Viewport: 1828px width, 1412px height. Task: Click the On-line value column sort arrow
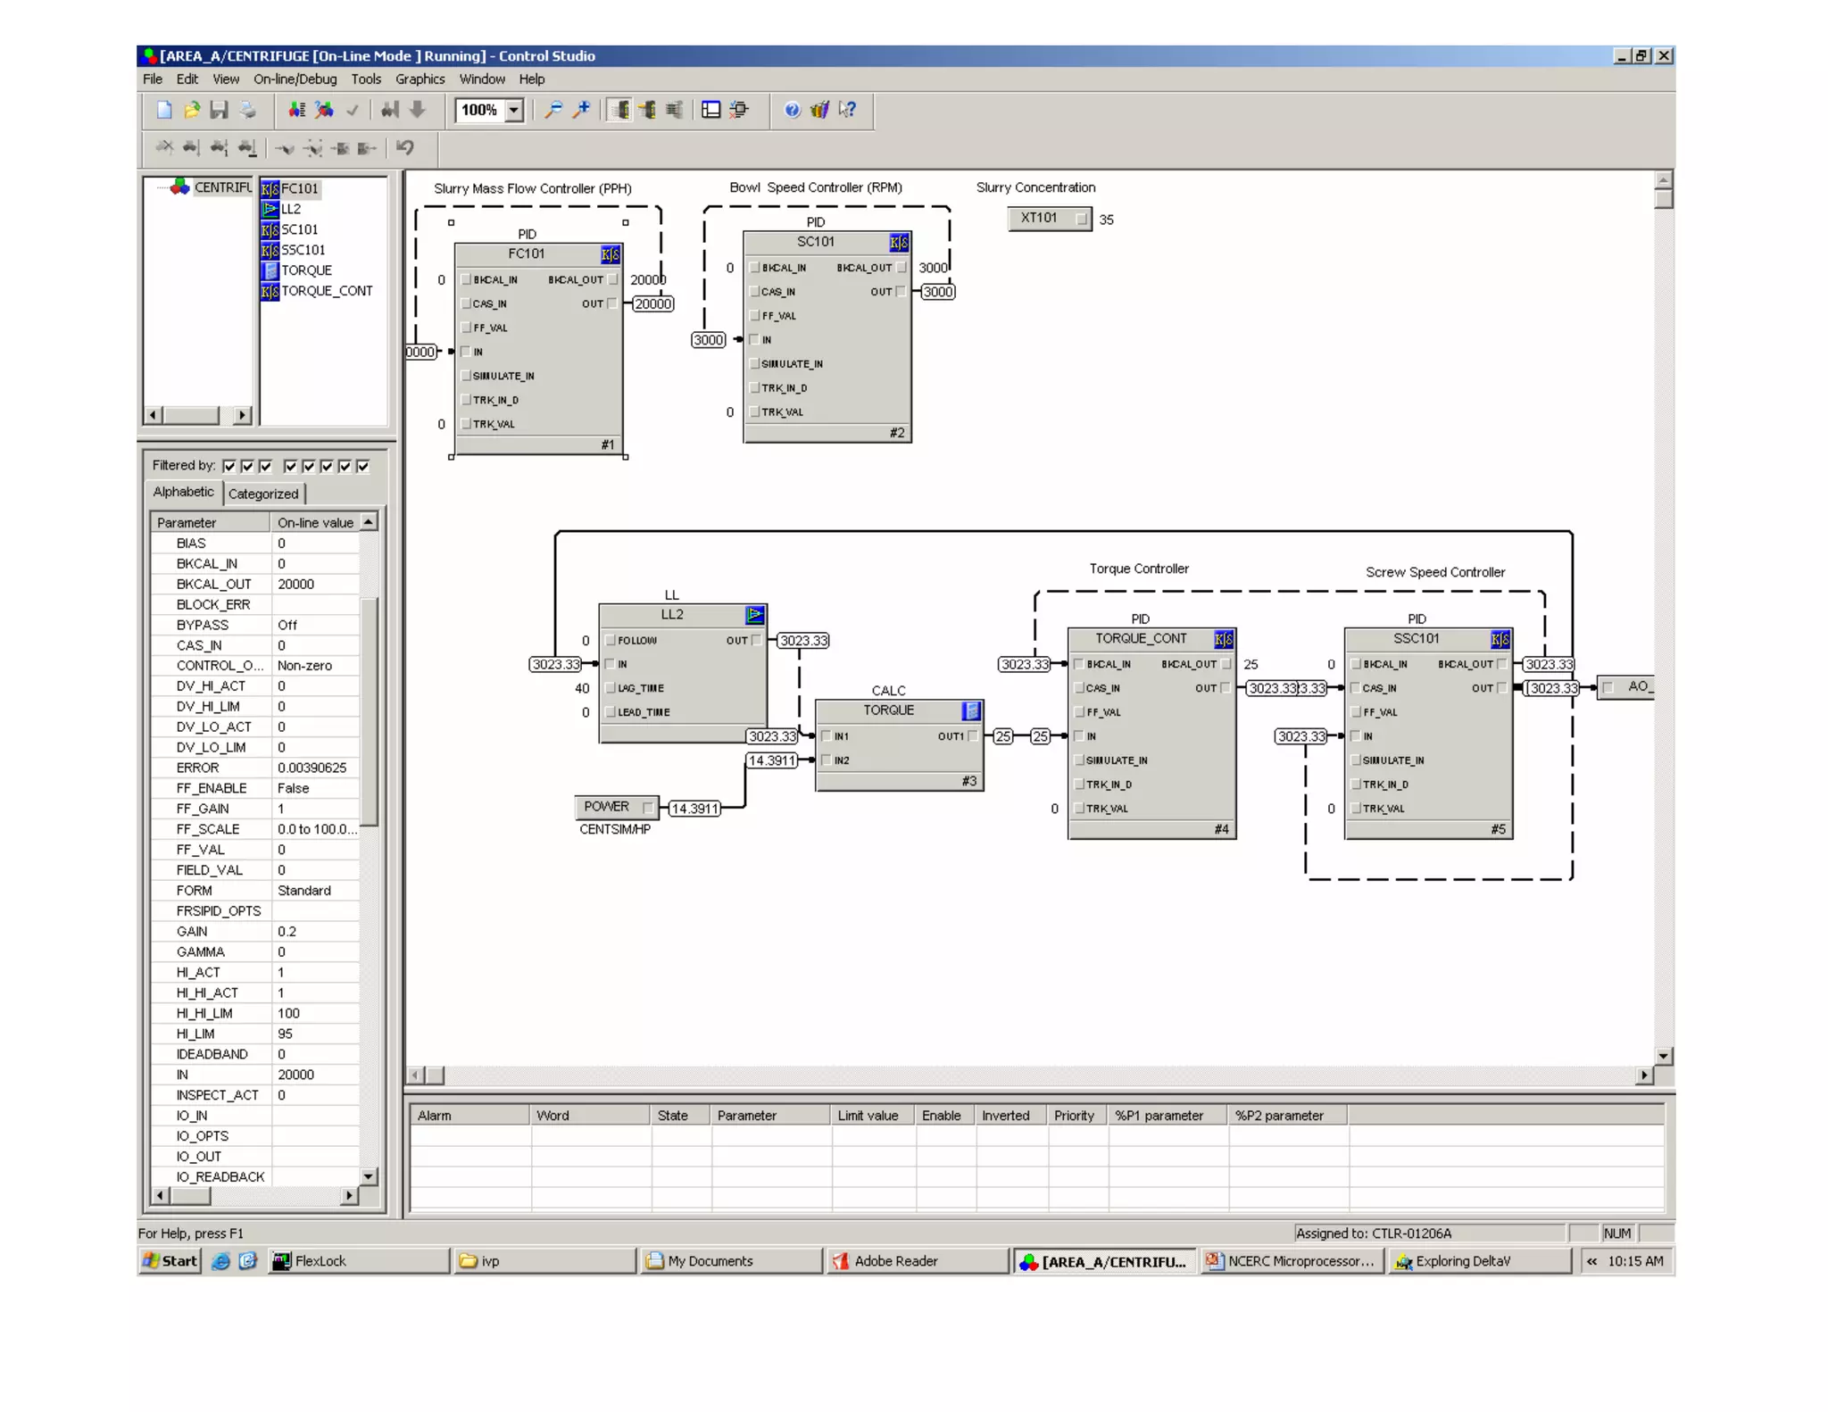pos(368,521)
